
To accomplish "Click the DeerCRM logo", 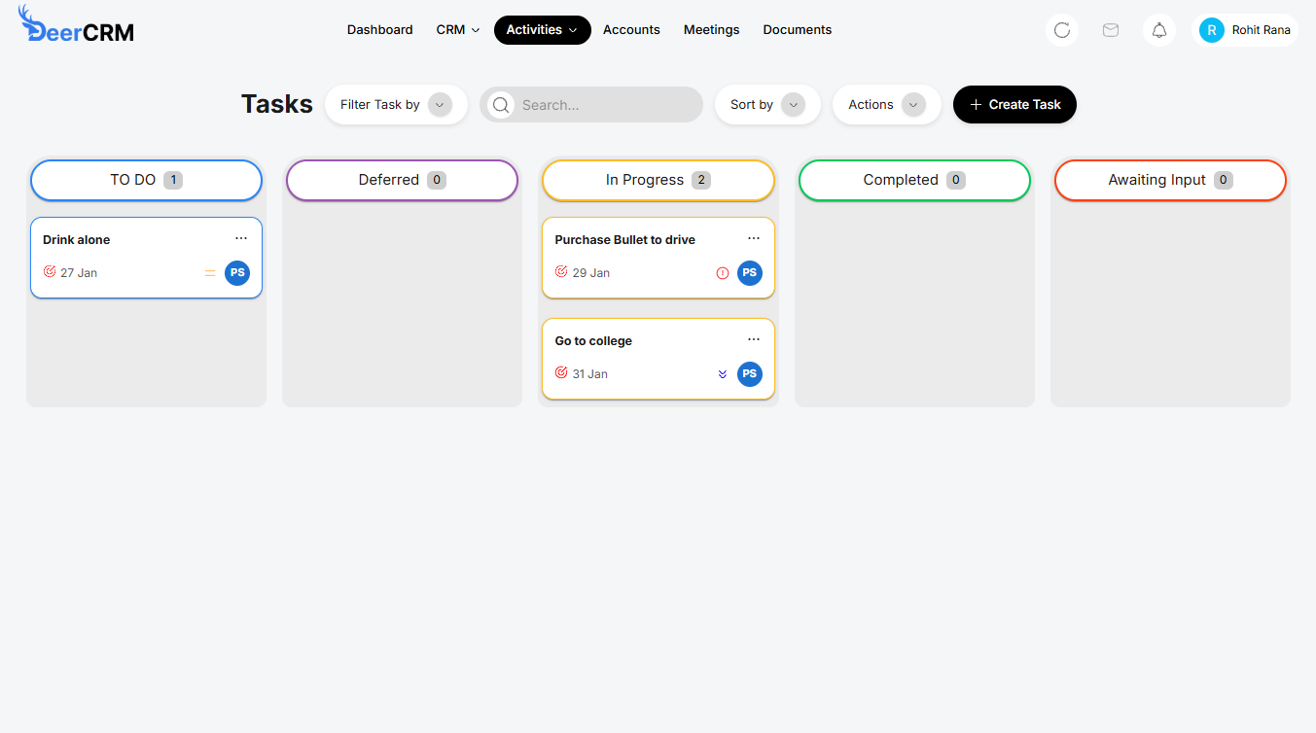I will tap(76, 26).
